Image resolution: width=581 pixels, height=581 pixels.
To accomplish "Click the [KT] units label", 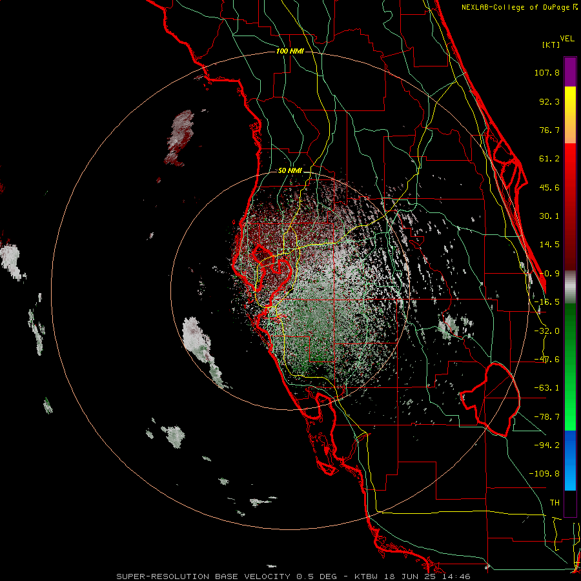I will [x=551, y=45].
